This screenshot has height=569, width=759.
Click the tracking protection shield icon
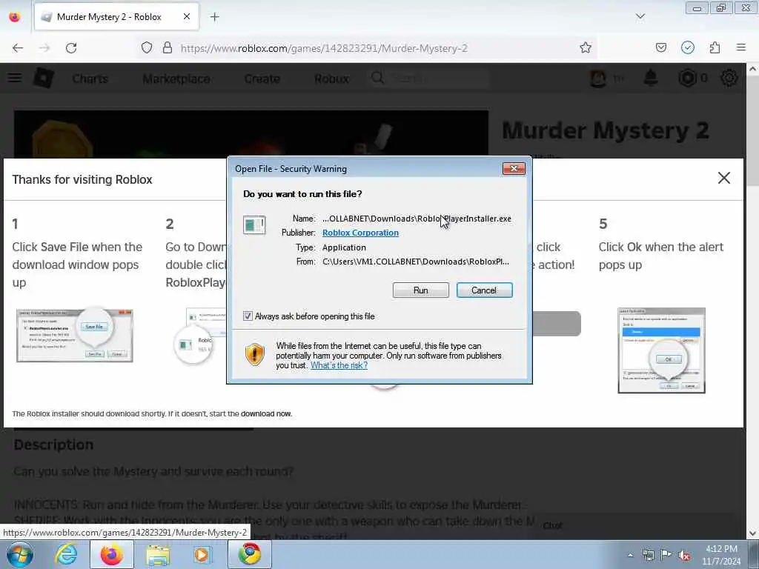147,48
